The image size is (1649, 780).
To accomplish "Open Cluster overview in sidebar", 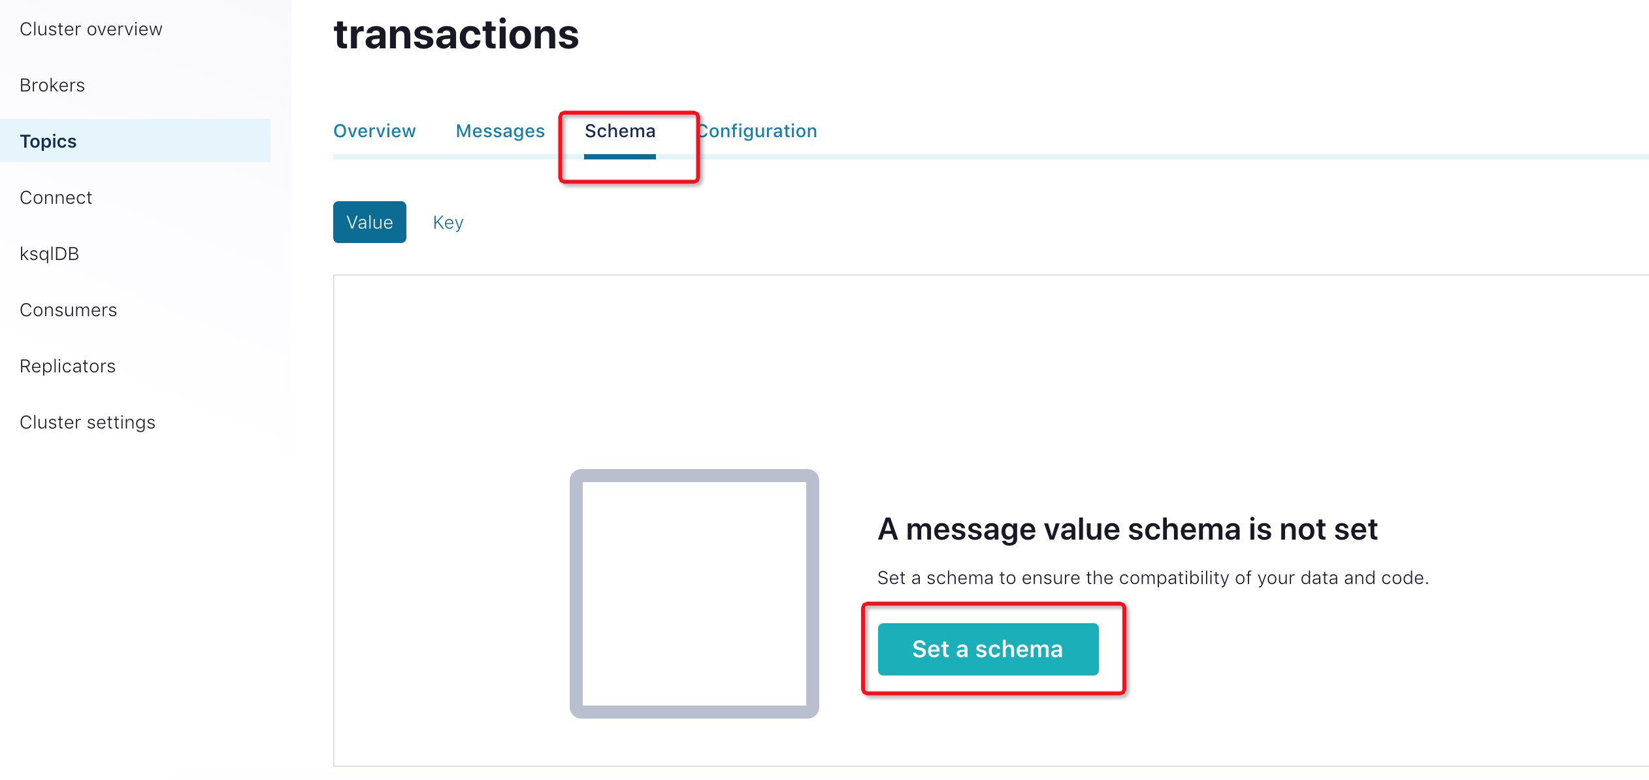I will 91,29.
